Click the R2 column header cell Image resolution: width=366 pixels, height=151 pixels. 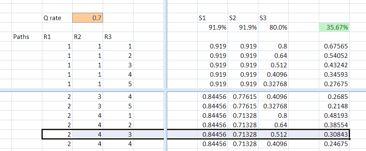88,37
